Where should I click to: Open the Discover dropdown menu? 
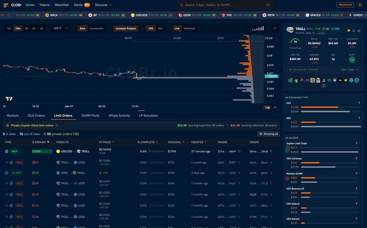[x=103, y=5]
